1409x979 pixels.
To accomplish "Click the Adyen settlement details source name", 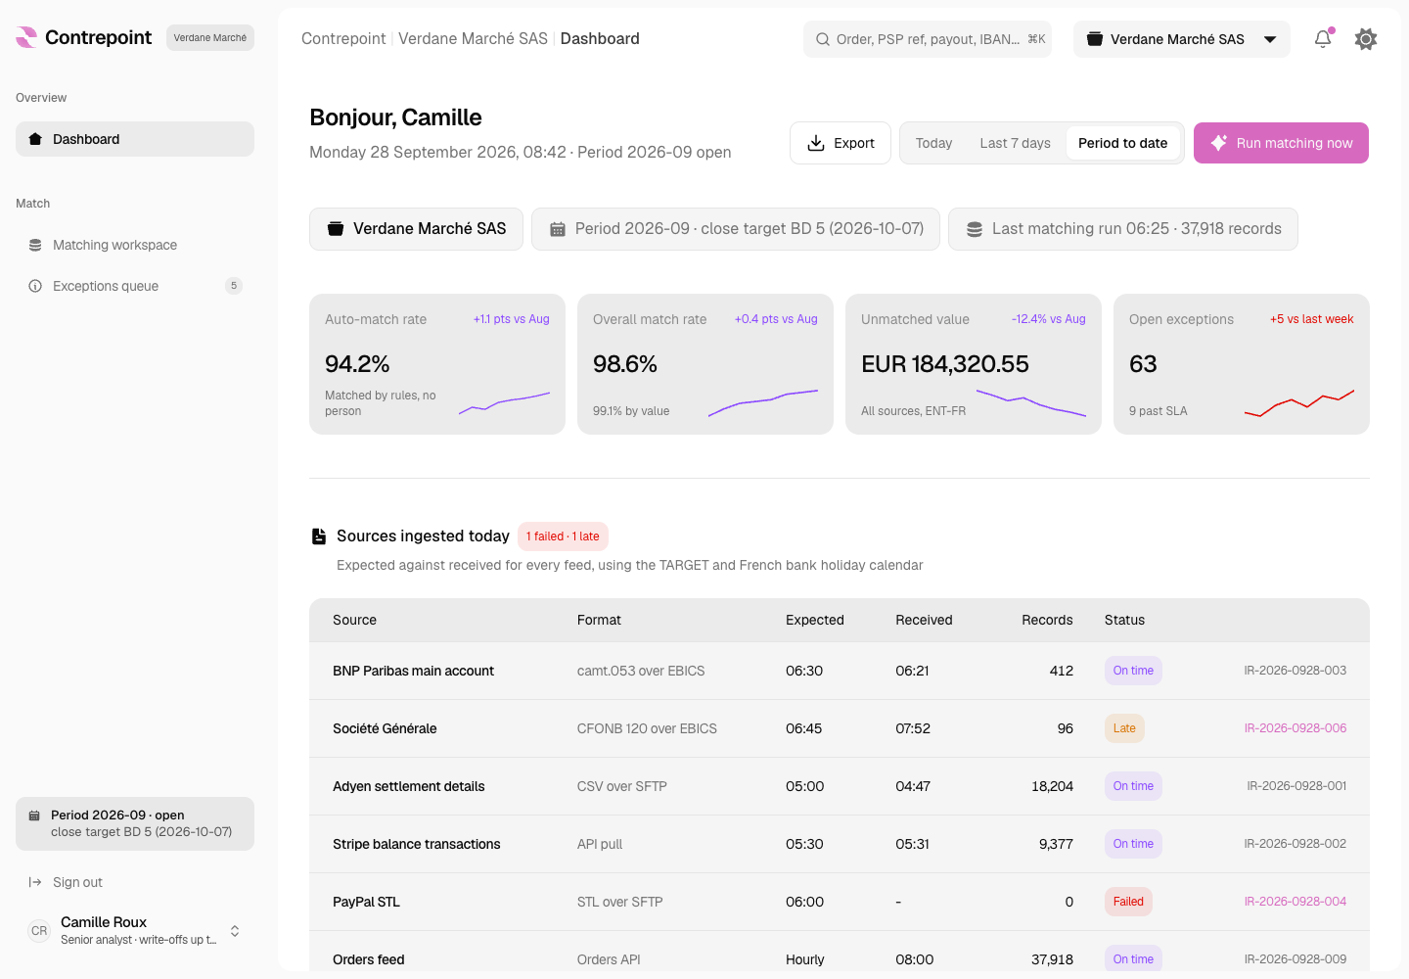I will pos(409,786).
